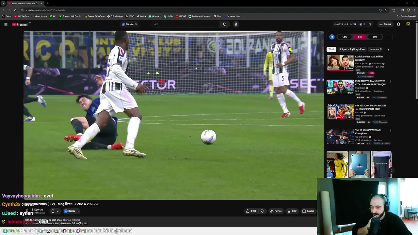Open 86+ x25 ICON SWAPS PACKS thumbnail
The width and height of the screenshot is (418, 235).
(x=340, y=112)
